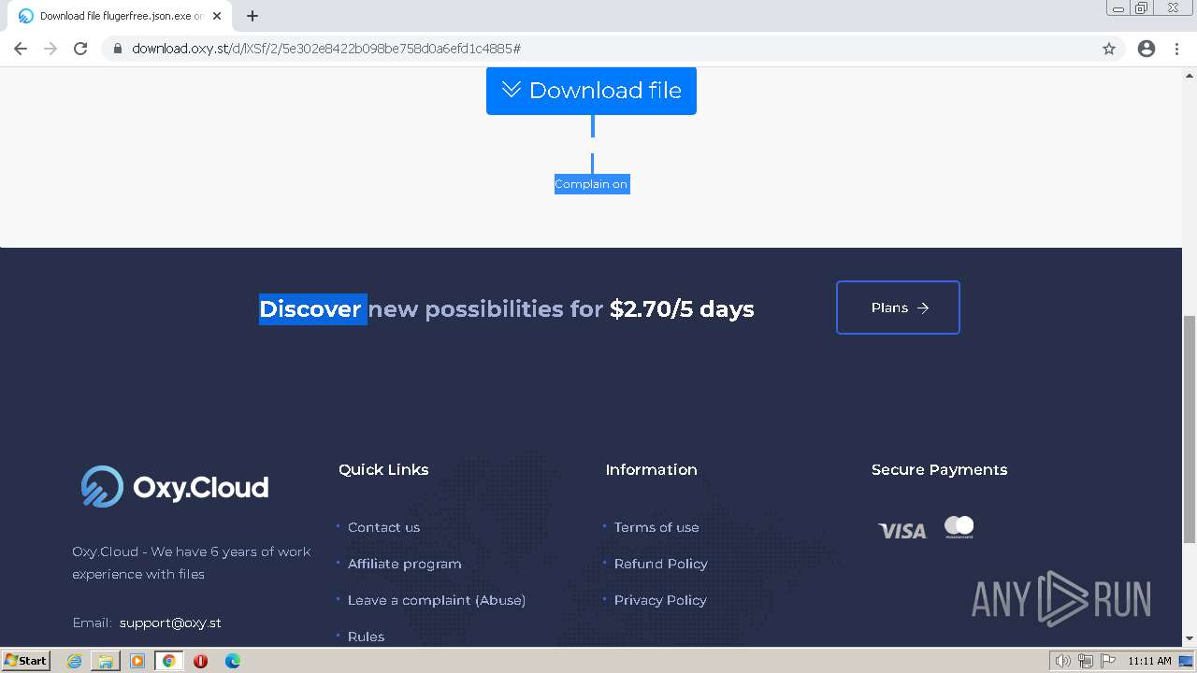The width and height of the screenshot is (1197, 673).
Task: Open the Terms of use link
Action: click(656, 527)
